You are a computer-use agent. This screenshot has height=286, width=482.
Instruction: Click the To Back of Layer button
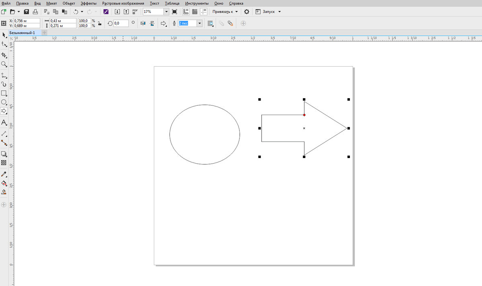click(x=230, y=23)
